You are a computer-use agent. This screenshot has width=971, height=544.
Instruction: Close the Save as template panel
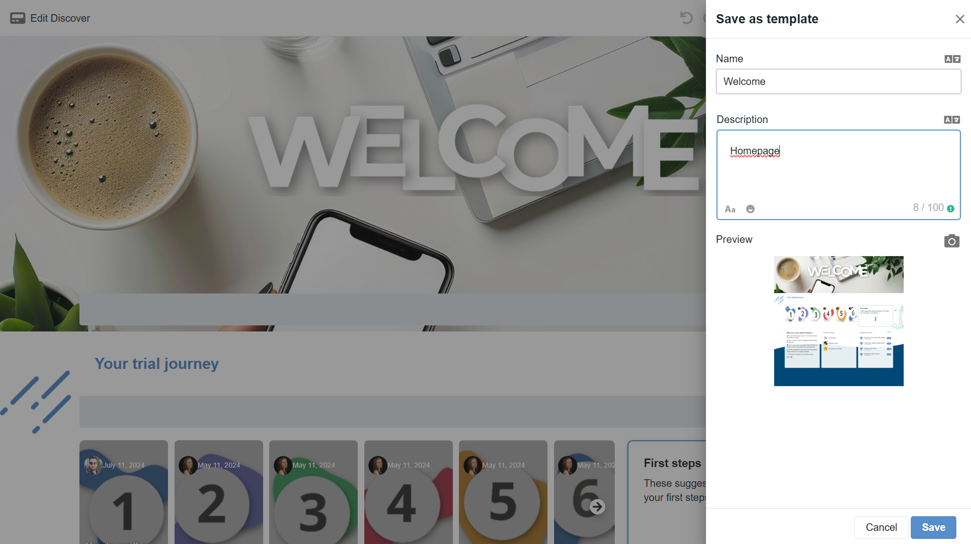pyautogui.click(x=959, y=19)
